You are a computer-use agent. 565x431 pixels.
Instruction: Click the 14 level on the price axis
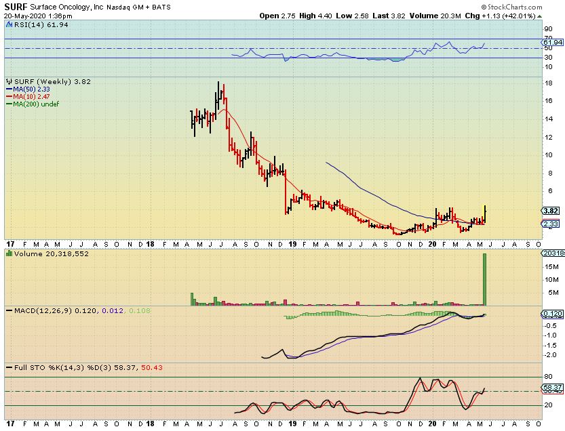(549, 119)
